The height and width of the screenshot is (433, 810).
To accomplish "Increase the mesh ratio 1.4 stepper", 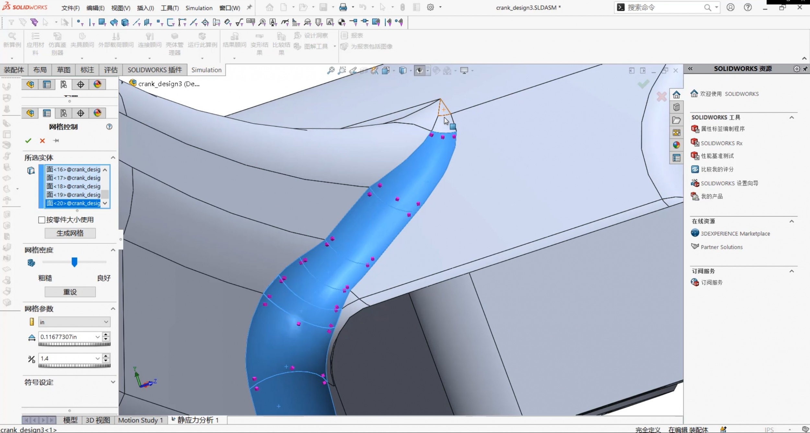I will [106, 356].
